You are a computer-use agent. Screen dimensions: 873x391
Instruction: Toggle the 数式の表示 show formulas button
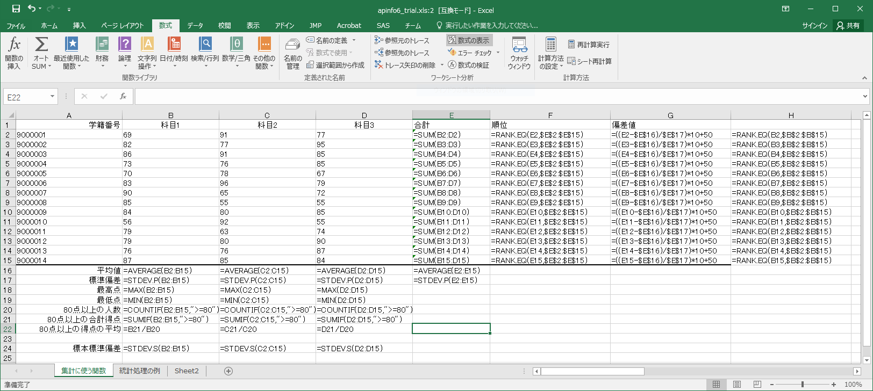[469, 40]
